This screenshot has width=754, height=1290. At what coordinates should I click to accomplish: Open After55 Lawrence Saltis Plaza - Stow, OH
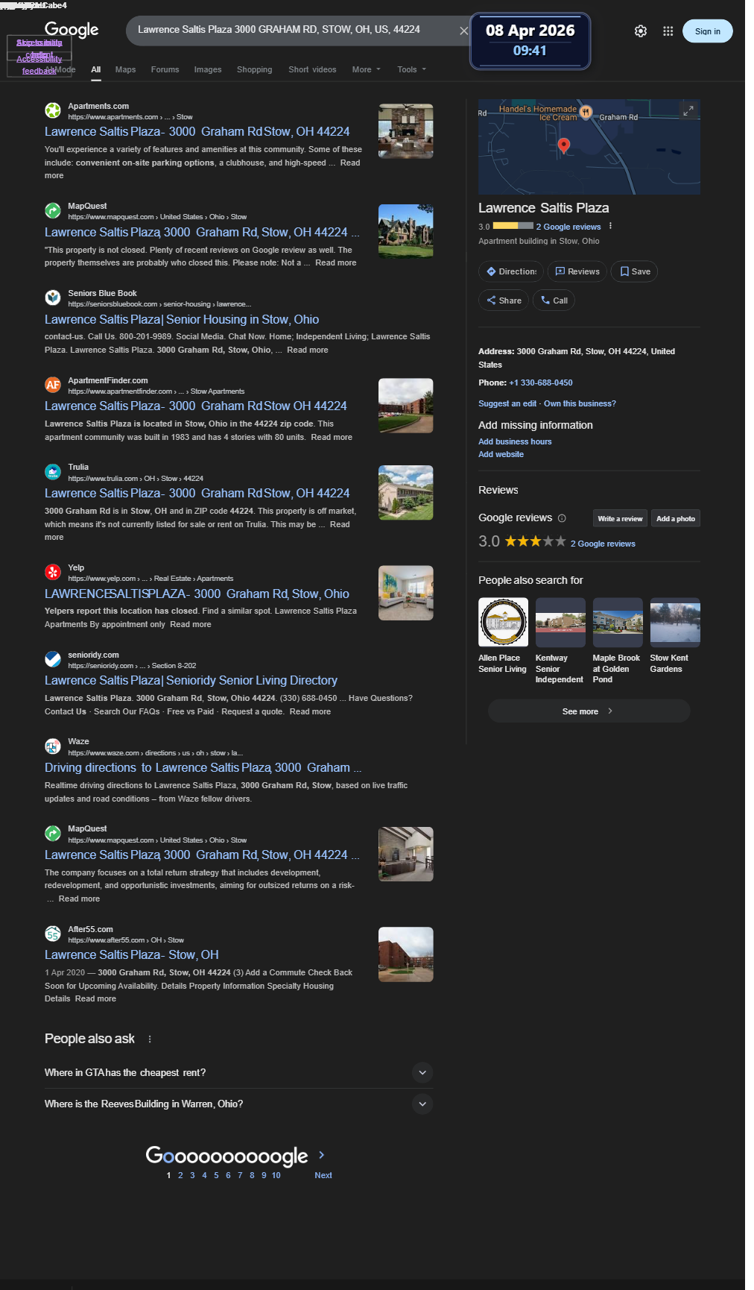132,954
